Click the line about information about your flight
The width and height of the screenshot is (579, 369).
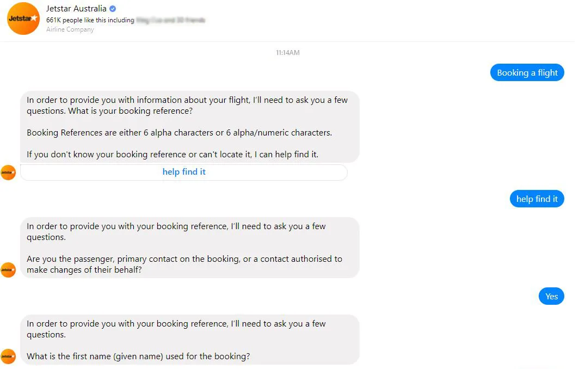point(187,100)
